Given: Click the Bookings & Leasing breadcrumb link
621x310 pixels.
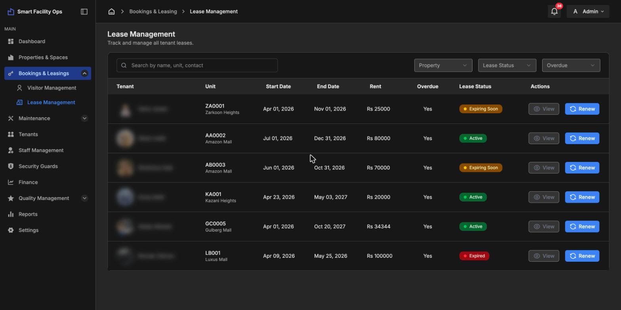Looking at the screenshot, I should (153, 11).
